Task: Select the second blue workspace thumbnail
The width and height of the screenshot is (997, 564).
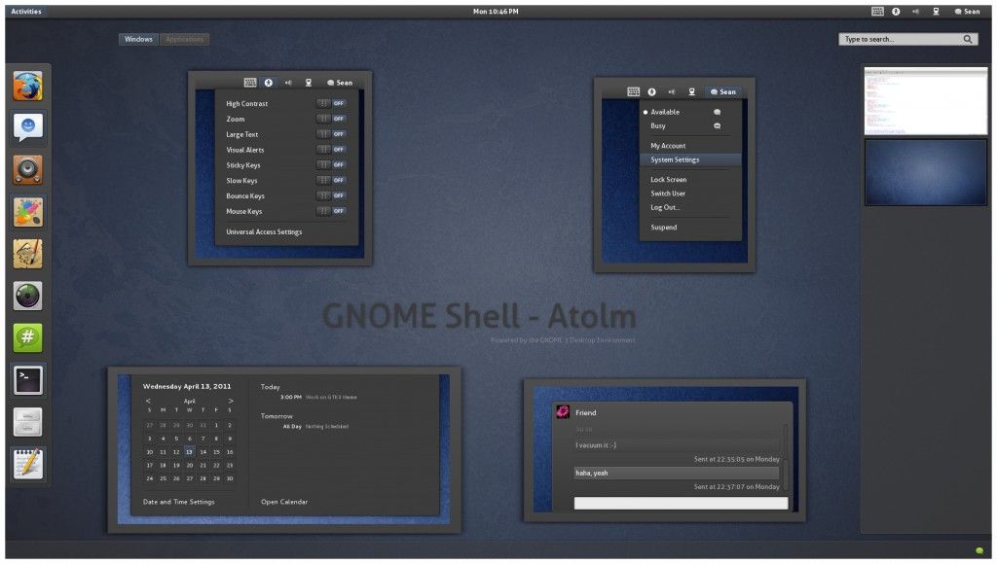Action: click(926, 172)
